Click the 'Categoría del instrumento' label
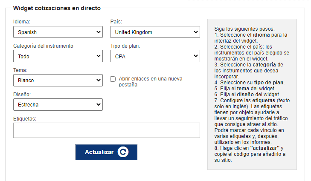This screenshot has width=311, height=181. 43,46
